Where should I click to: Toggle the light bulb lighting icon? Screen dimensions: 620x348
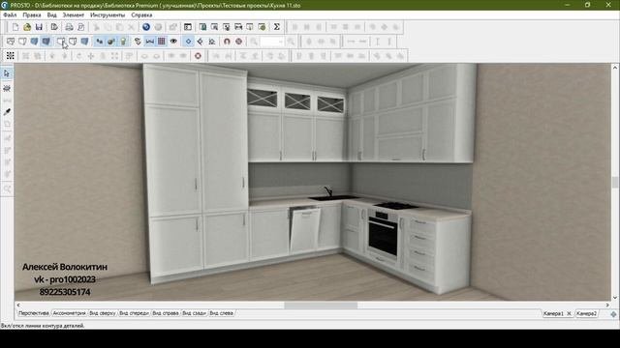coord(124,41)
